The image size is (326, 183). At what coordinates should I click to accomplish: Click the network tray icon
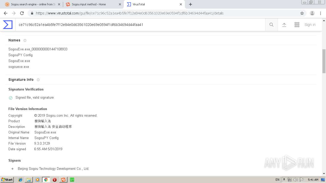pyautogui.click(x=290, y=180)
